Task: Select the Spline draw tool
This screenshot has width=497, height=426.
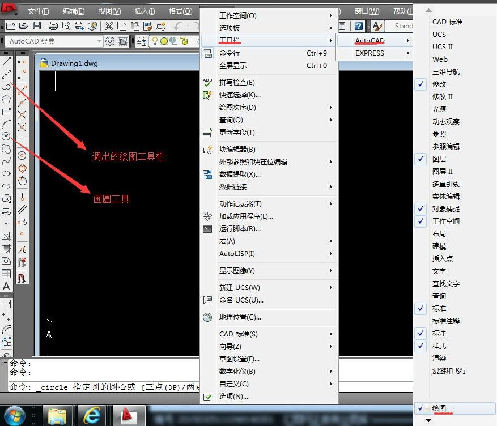Action: (x=6, y=161)
